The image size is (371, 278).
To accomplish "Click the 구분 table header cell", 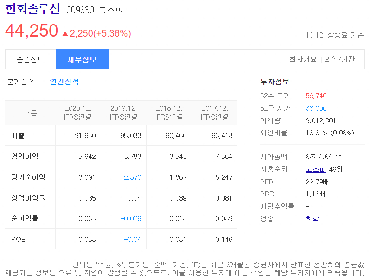I will coord(30,113).
